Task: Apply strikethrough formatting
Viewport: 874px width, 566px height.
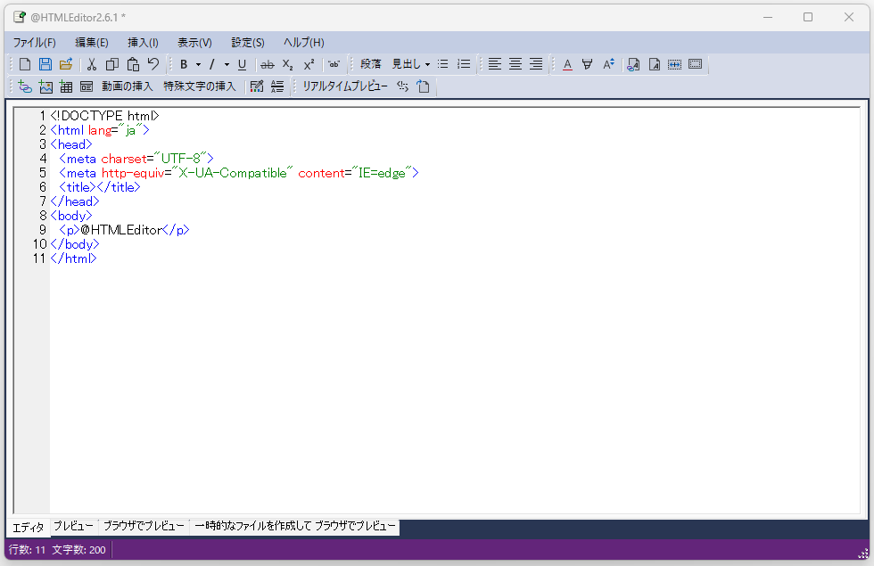Action: coord(268,64)
